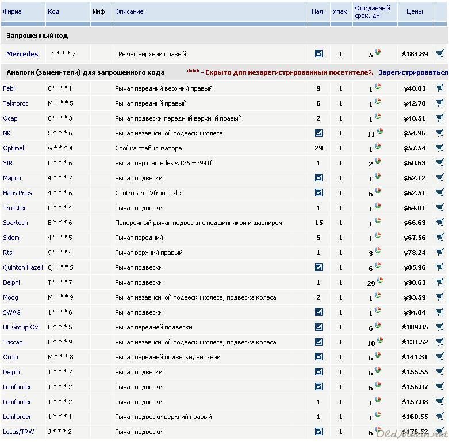This screenshot has width=449, height=442.
Task: Open the Febi brand link
Action: coord(9,88)
